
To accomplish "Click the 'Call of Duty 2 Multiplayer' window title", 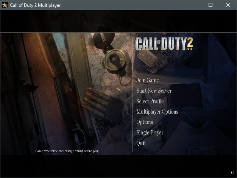I will (x=35, y=5).
